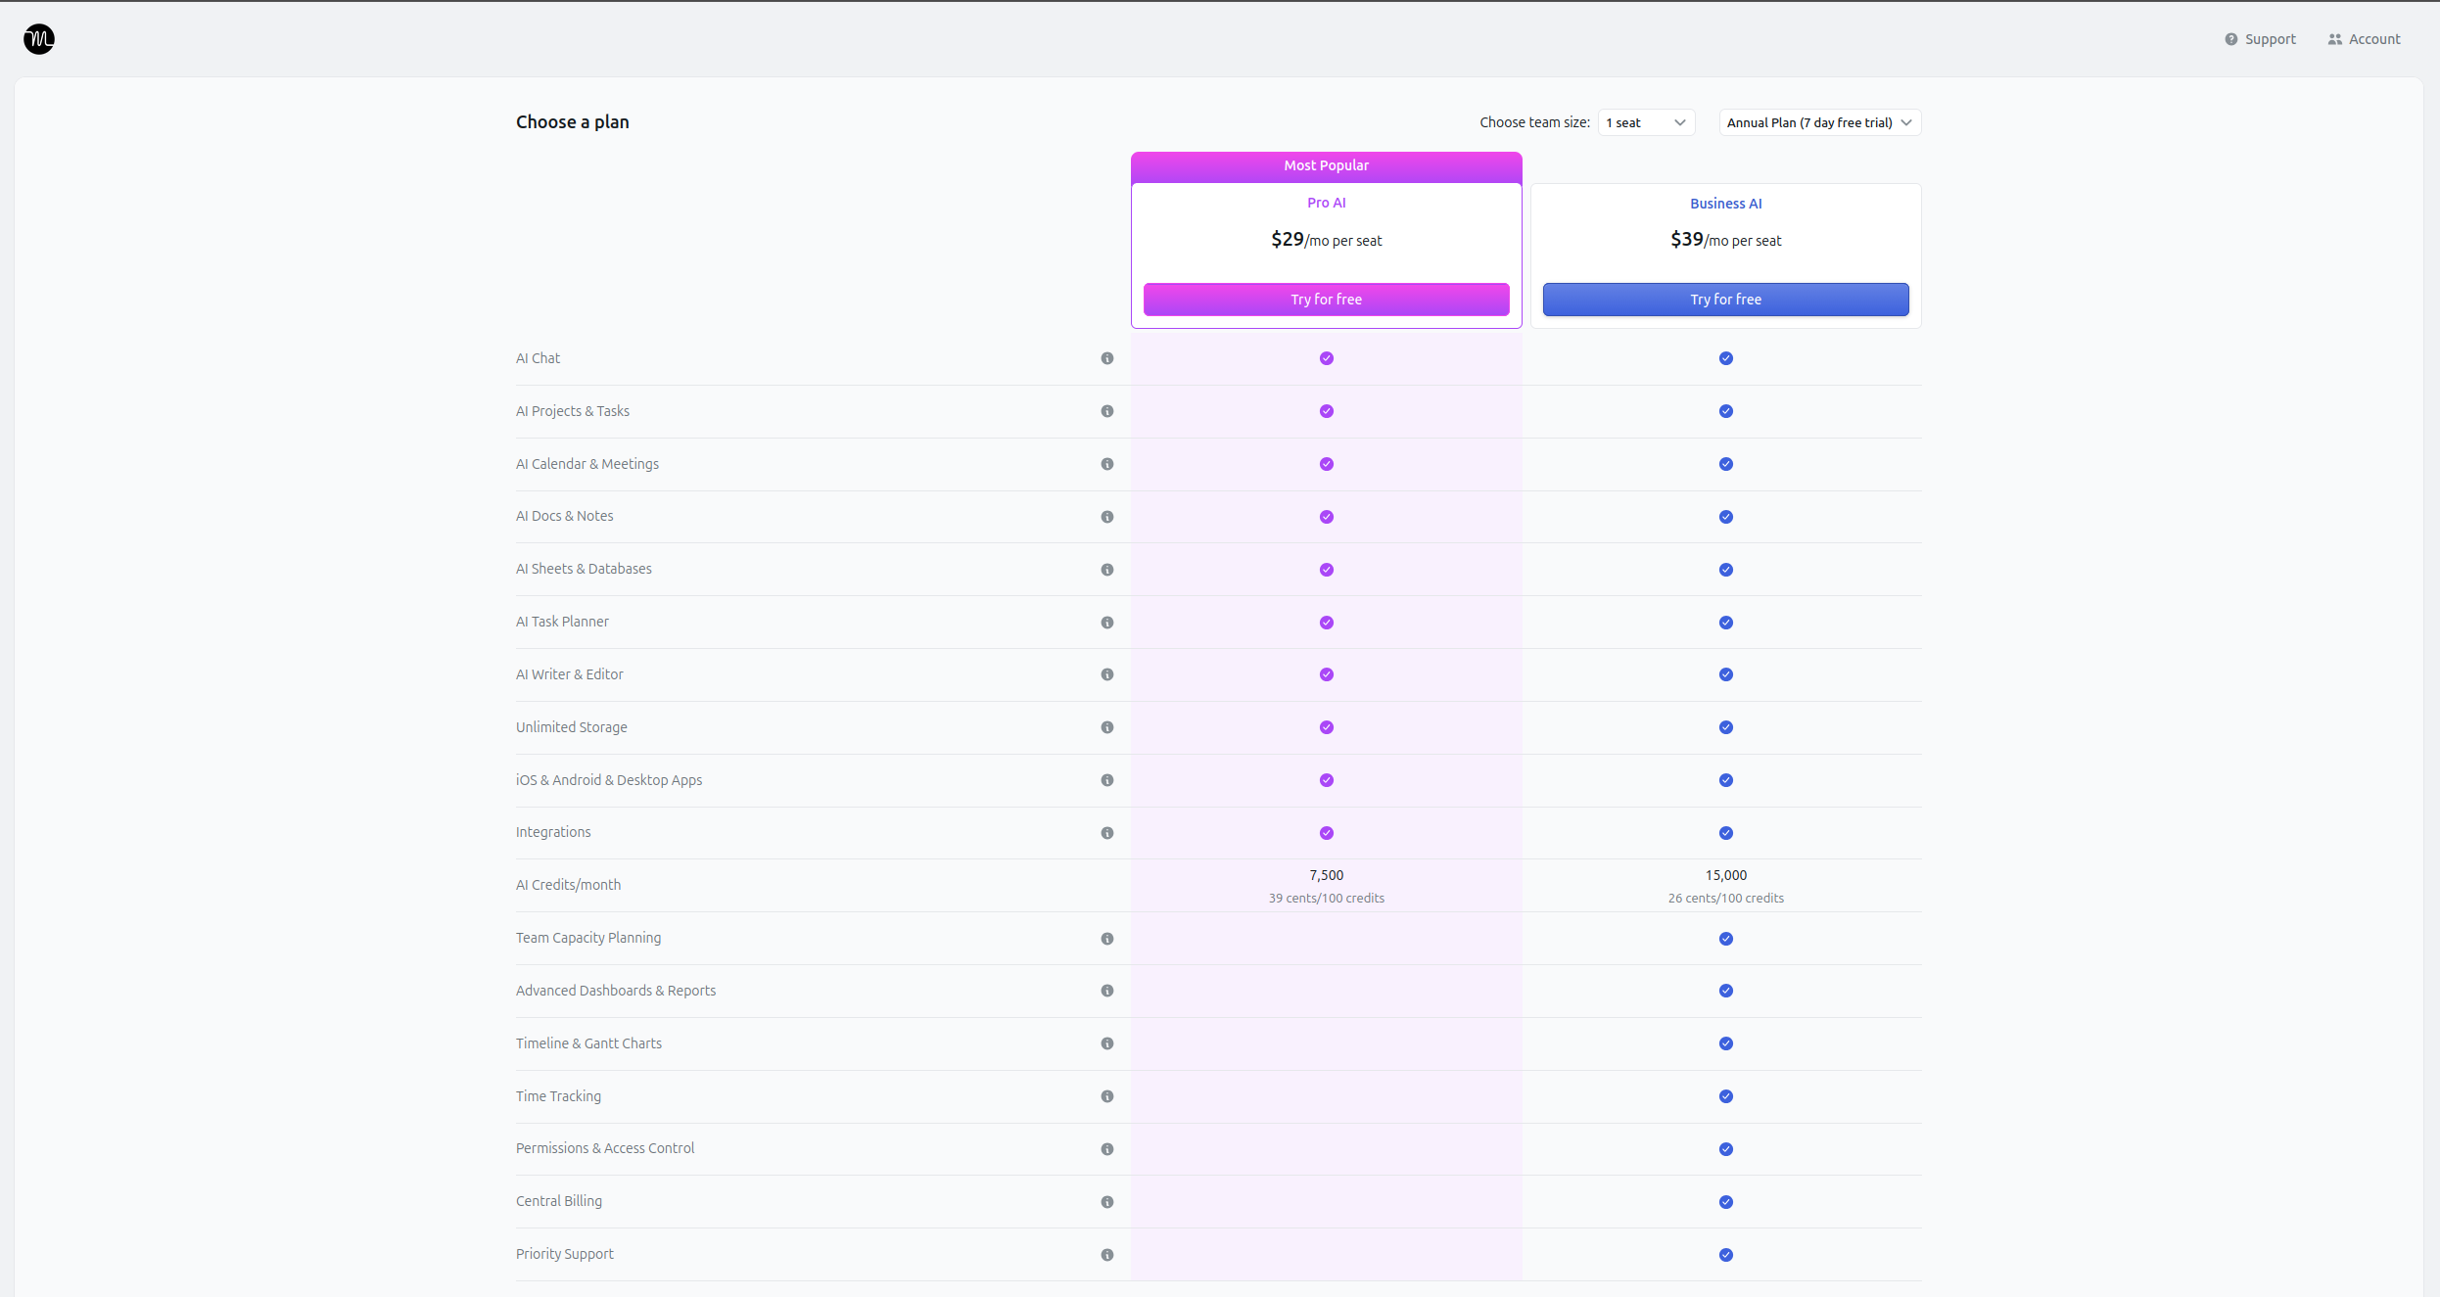Click the info icon for Unlimited Storage
This screenshot has height=1297, width=2440.
tap(1107, 727)
